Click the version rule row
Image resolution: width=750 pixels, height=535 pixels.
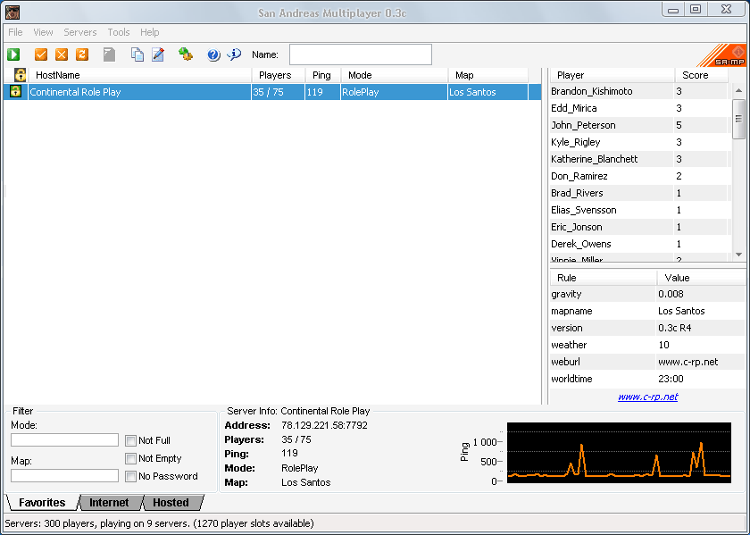pos(647,328)
